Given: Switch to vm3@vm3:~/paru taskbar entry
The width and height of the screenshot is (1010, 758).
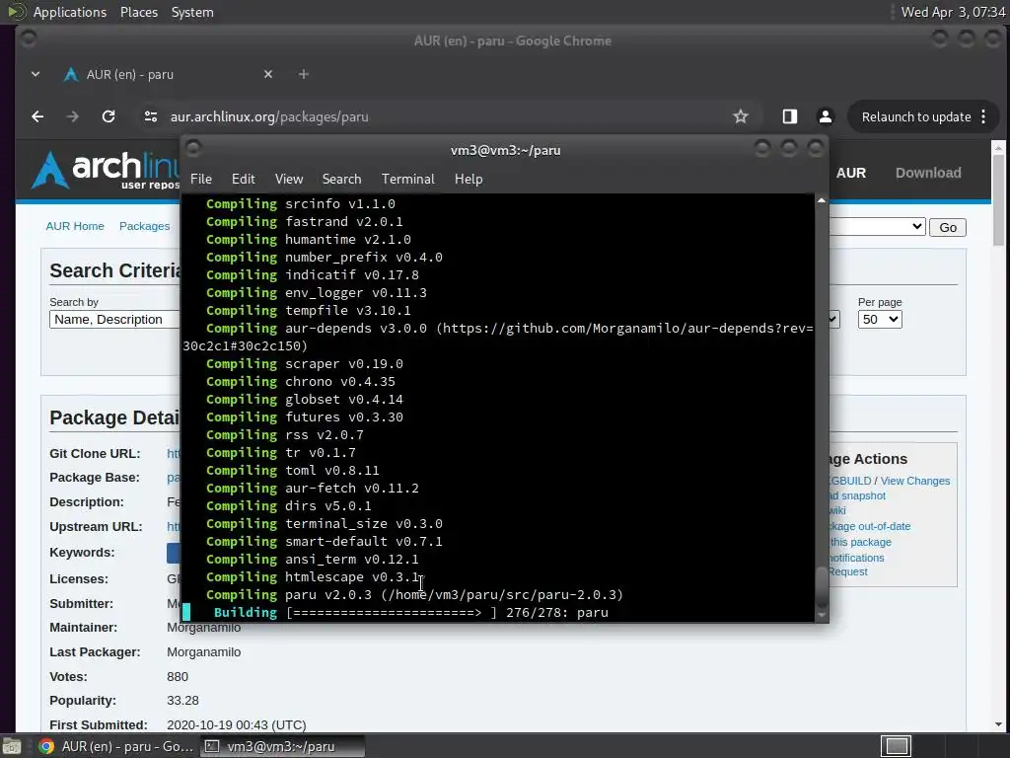Looking at the screenshot, I should (281, 746).
